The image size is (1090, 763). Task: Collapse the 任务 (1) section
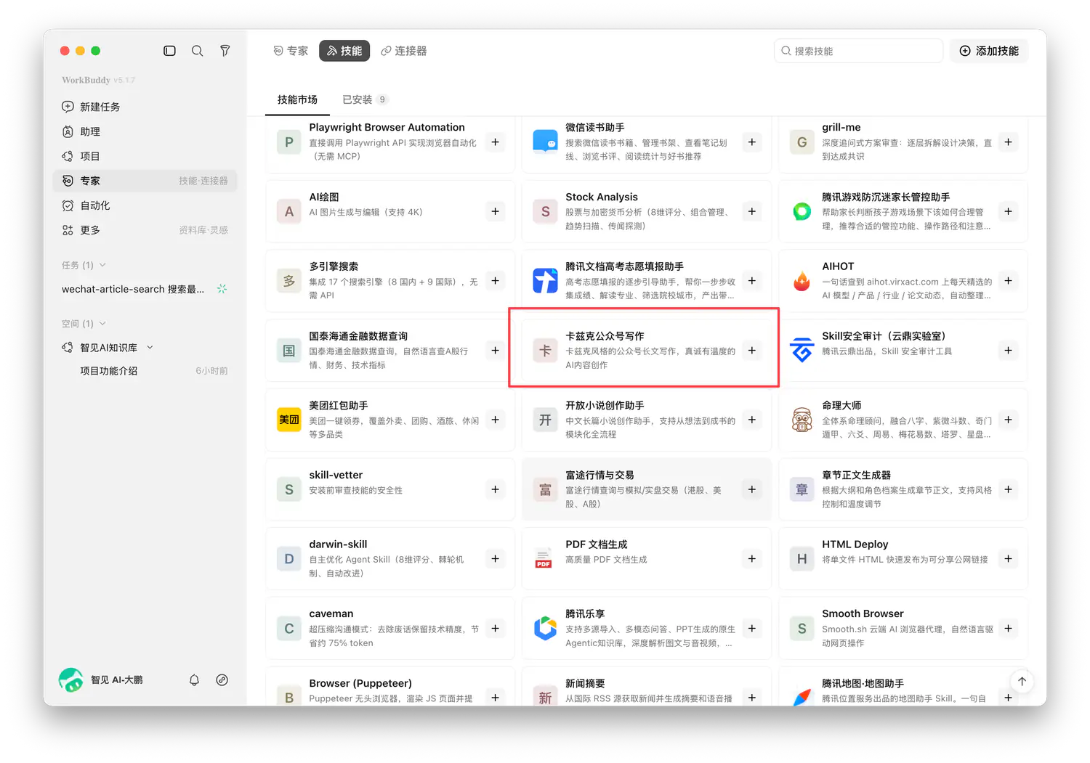click(x=102, y=265)
